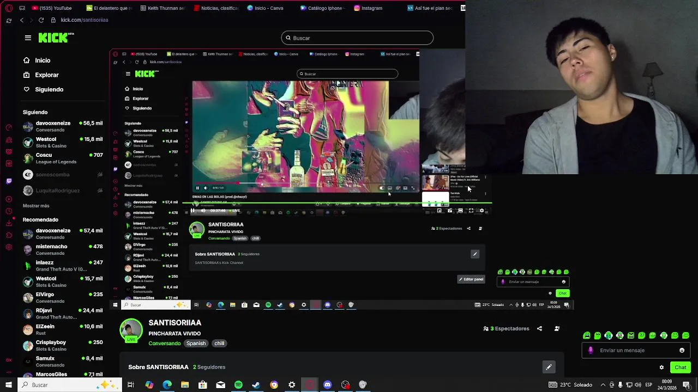Image resolution: width=698 pixels, height=392 pixels.
Task: Open offline channel somoscomba
Action: pyautogui.click(x=62, y=175)
